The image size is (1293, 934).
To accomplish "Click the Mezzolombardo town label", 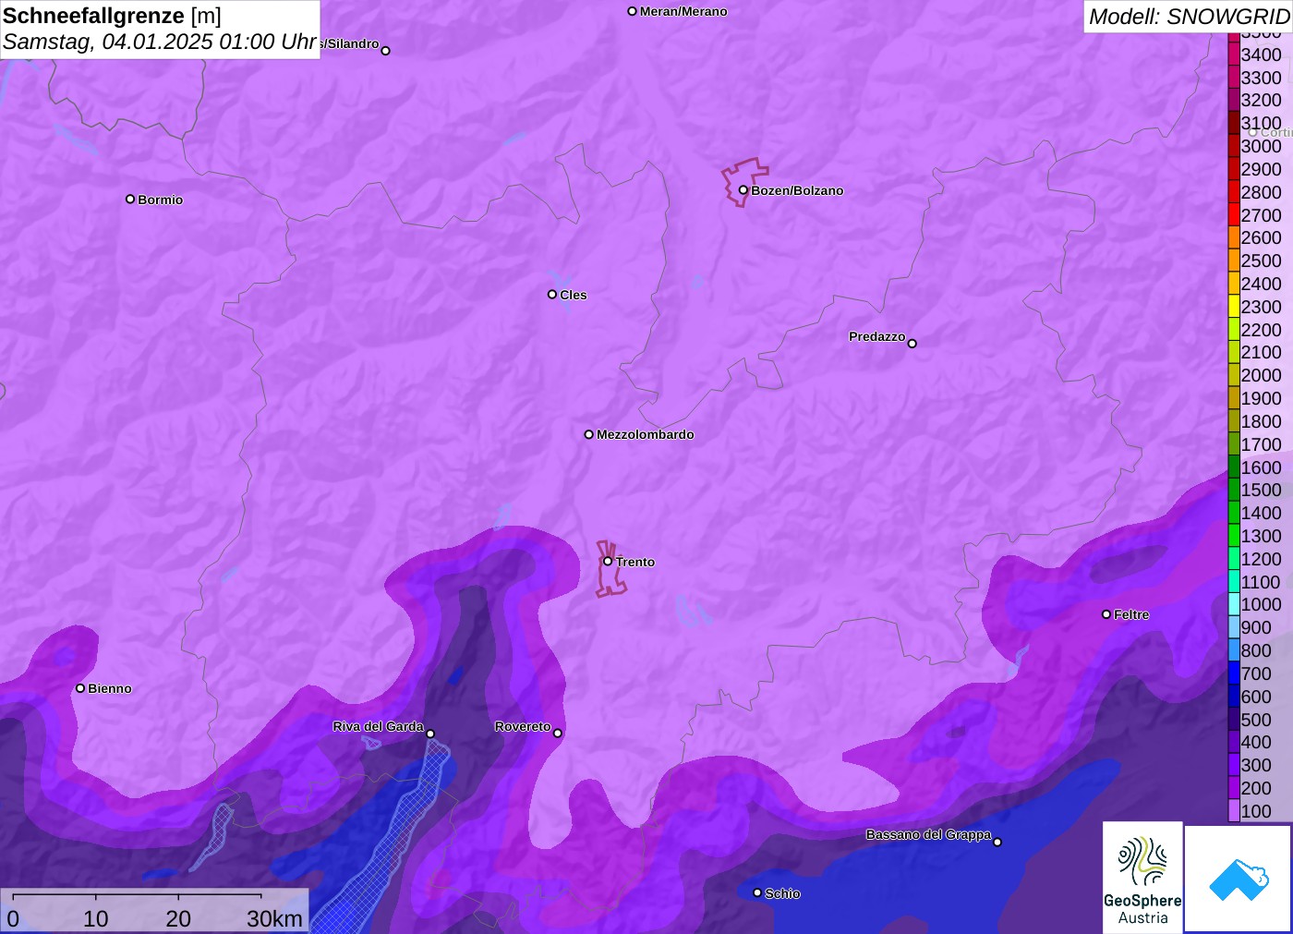I will tap(645, 434).
